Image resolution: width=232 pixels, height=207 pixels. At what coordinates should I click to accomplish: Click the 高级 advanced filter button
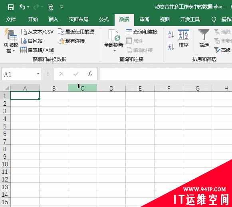click(x=222, y=50)
